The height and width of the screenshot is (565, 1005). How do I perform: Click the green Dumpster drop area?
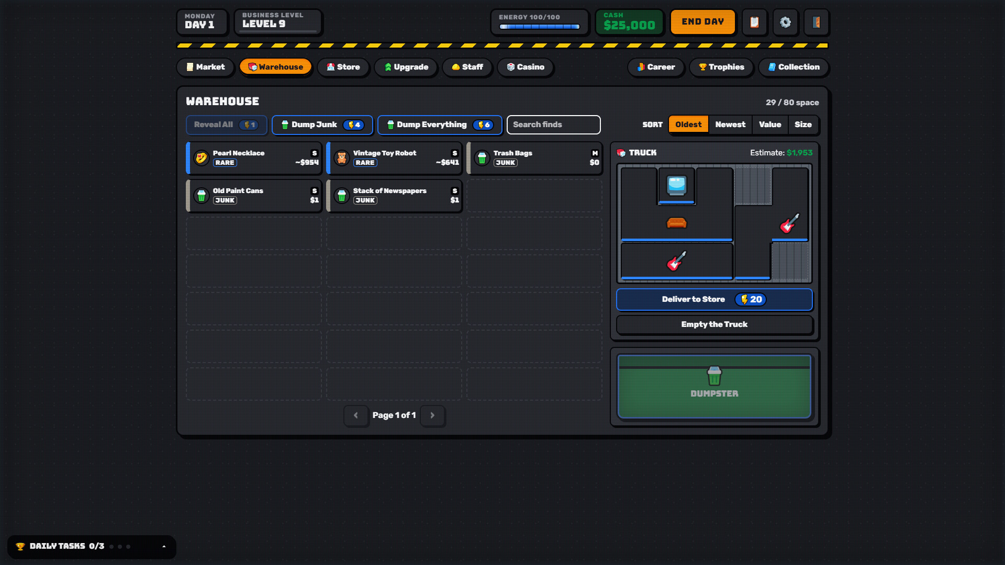(714, 387)
